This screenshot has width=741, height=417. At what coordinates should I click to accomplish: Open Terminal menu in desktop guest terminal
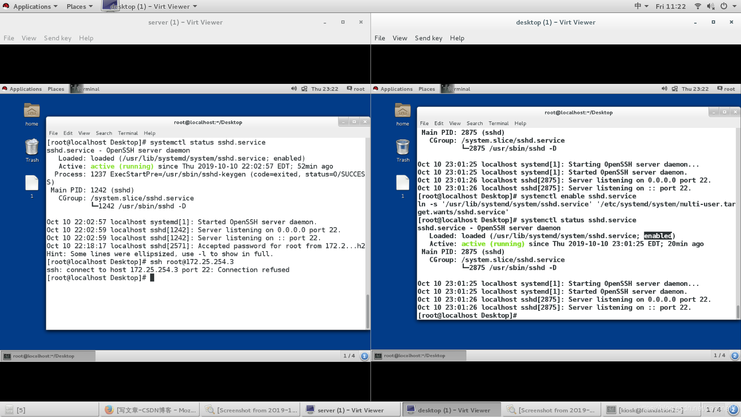coord(499,123)
